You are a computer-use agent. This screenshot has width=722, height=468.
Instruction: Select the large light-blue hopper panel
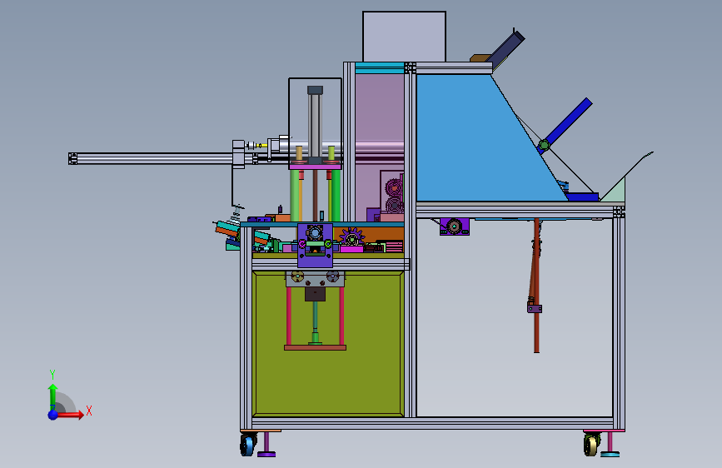[x=484, y=138]
